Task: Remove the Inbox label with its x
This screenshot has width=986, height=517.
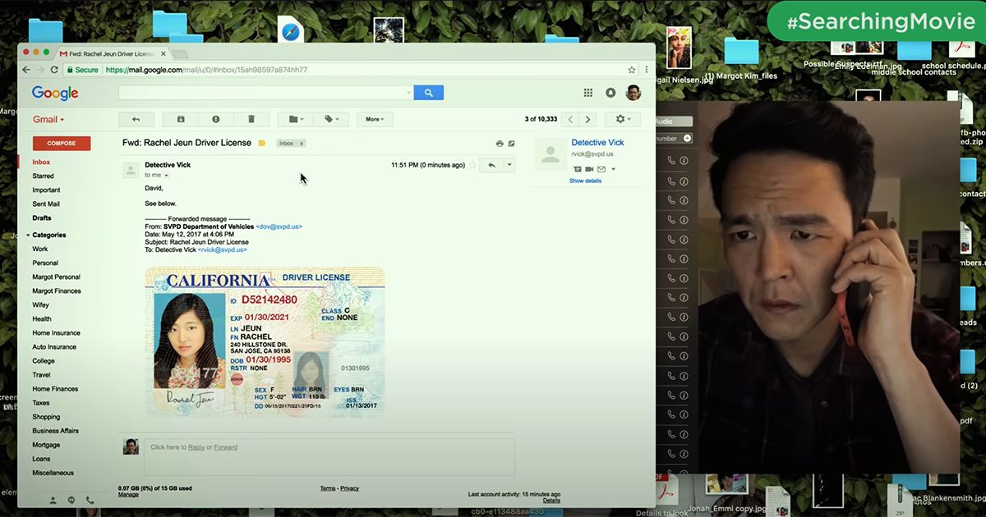Action: click(302, 143)
